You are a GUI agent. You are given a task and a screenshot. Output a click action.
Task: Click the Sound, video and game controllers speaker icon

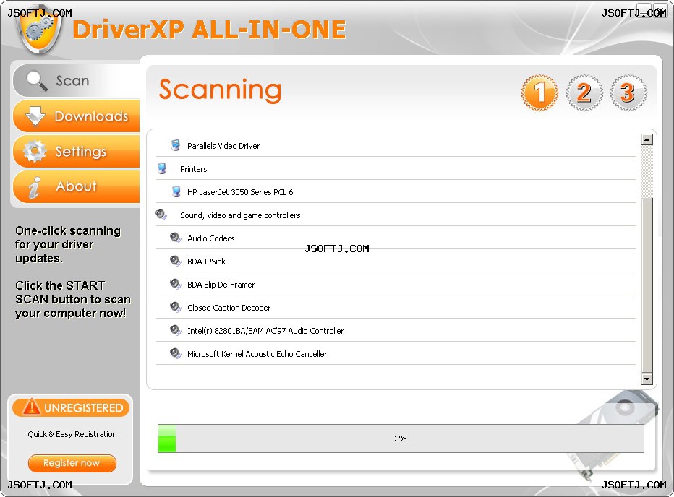(161, 215)
